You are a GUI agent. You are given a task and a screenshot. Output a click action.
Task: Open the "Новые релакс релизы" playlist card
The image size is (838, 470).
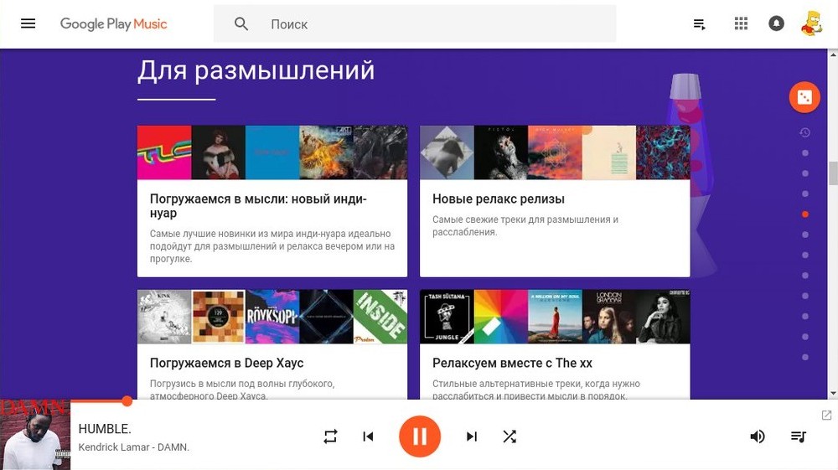pyautogui.click(x=555, y=201)
